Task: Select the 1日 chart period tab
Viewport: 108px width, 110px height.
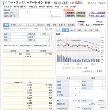Action: click(59, 30)
